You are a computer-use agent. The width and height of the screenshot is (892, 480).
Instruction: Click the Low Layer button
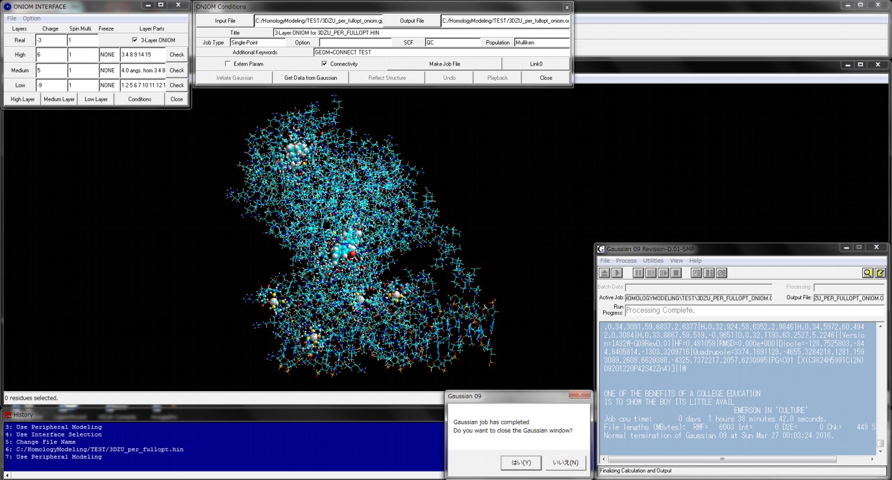[96, 99]
